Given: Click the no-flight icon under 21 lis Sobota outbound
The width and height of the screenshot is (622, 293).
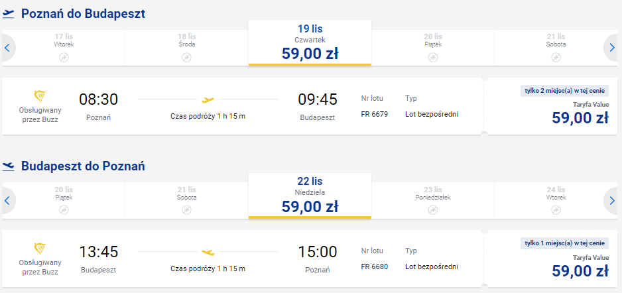Looking at the screenshot, I should [556, 58].
